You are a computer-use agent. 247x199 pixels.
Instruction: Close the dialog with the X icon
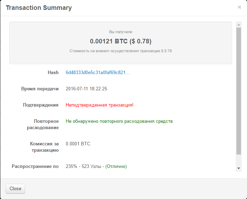pyautogui.click(x=239, y=7)
